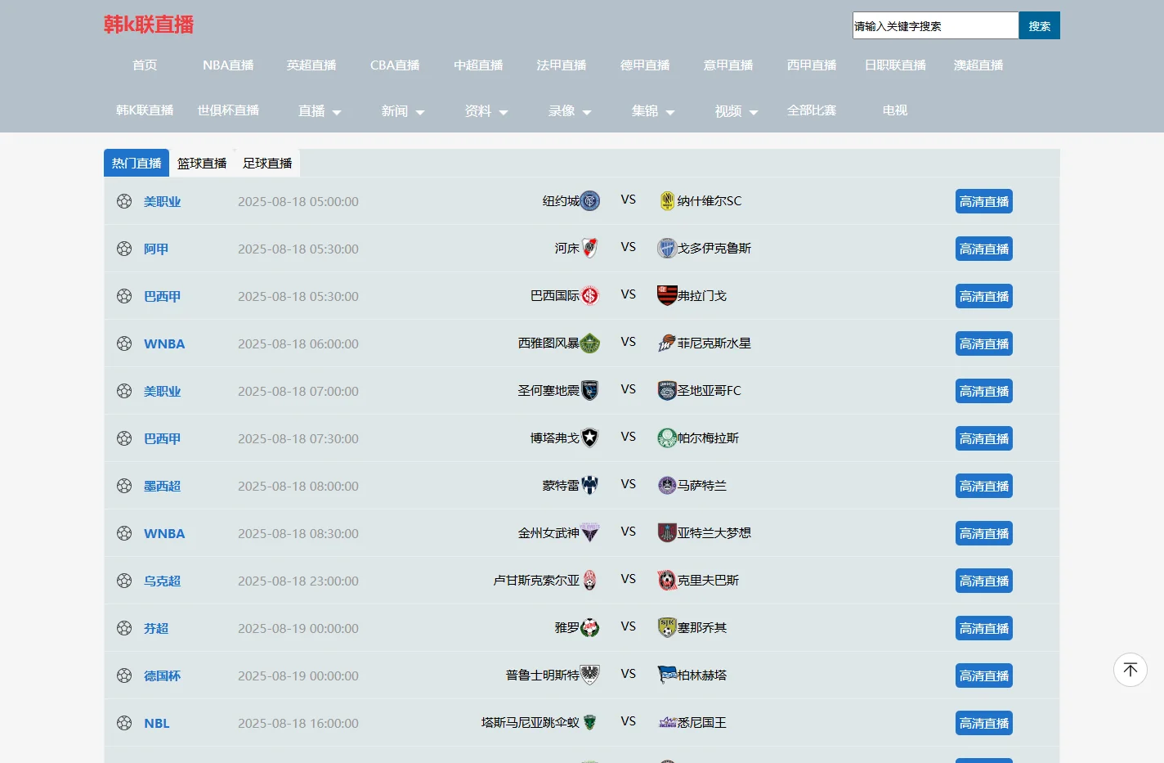Click the 弗拉门戈 team crest
Screen dimensions: 1164x763
[x=667, y=296]
